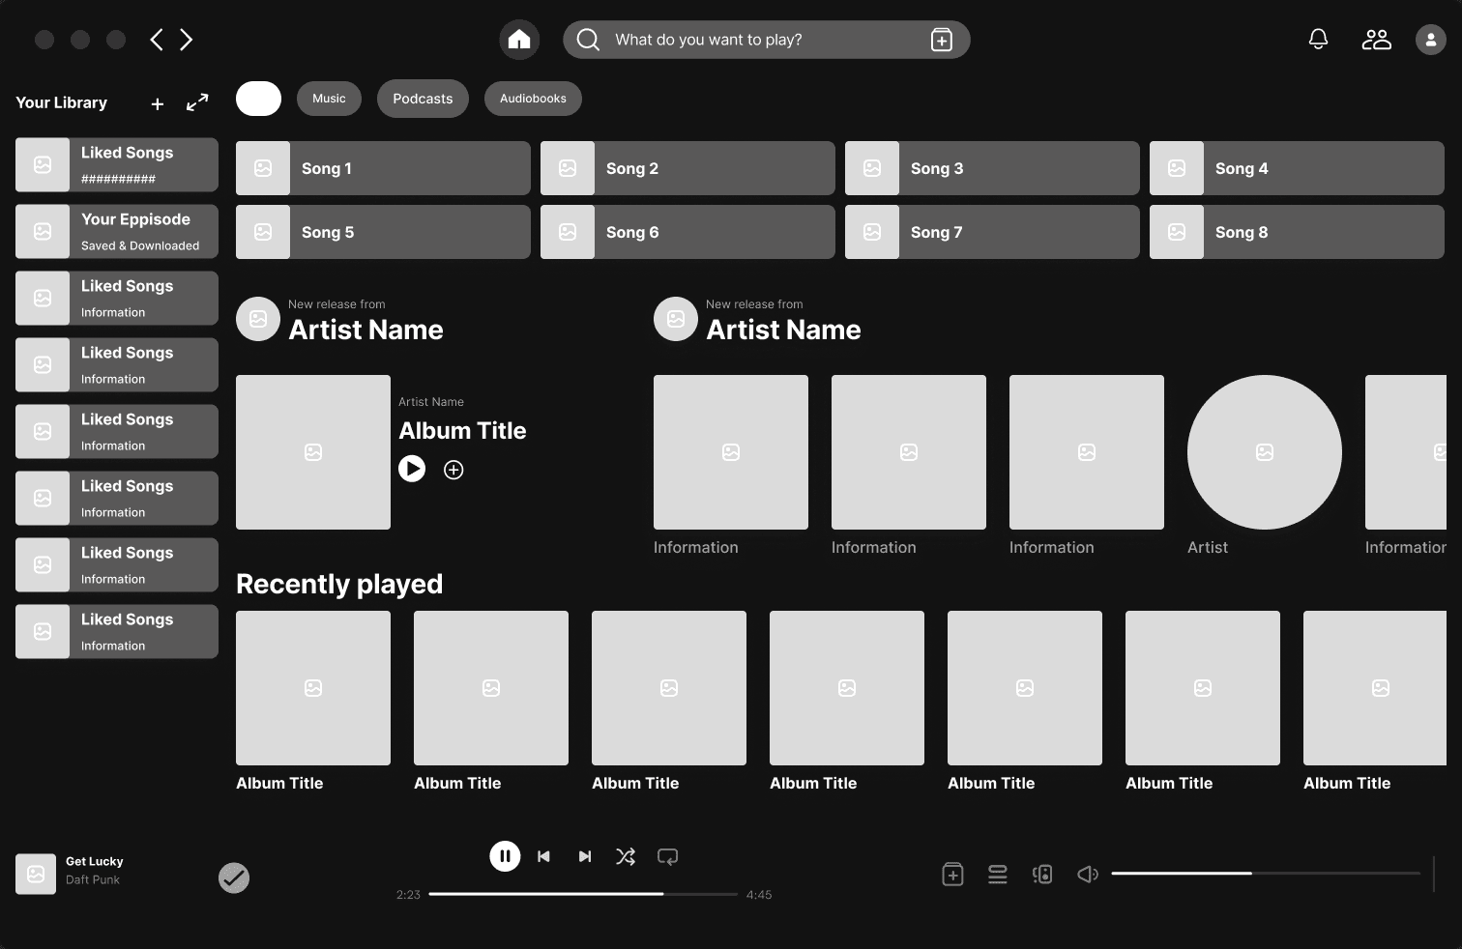The width and height of the screenshot is (1462, 949).
Task: Click the Daft Punk artist name
Action: (93, 879)
